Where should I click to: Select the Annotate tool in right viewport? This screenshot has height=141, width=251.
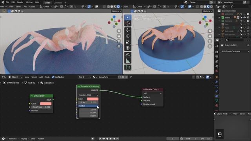(x=127, y=55)
